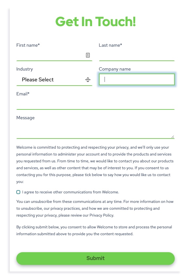
Task: Tick the agree to receive communications checkbox
Action: coord(18,192)
